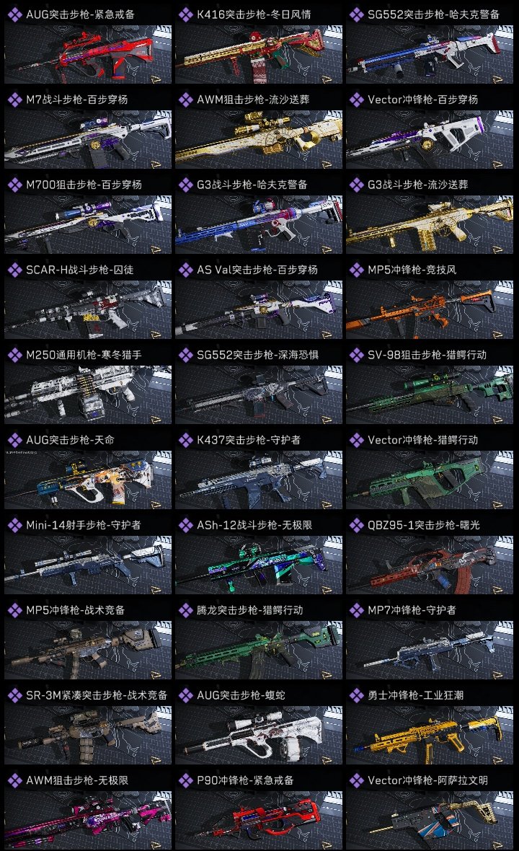The image size is (519, 851).
Task: Select the golden AWM狙击步枪-流沙送葬 image
Action: pyautogui.click(x=259, y=139)
